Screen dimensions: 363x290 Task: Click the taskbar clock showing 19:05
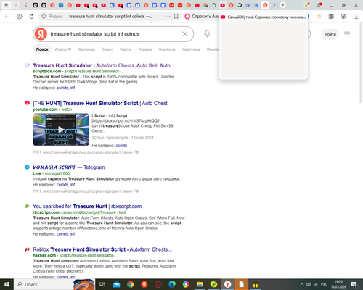click(338, 284)
